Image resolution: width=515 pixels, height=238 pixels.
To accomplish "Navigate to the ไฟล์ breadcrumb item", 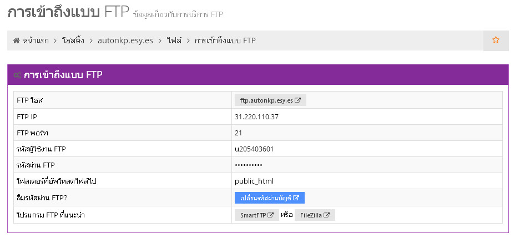I will (174, 40).
